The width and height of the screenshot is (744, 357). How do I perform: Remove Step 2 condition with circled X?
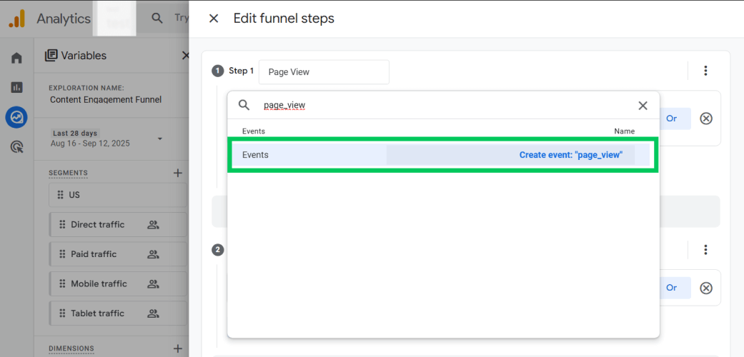tap(706, 288)
